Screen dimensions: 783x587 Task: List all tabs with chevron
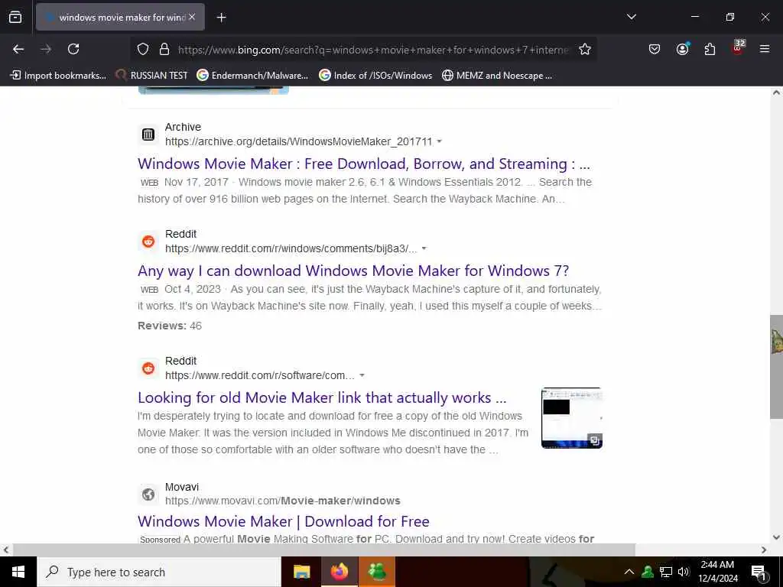click(x=631, y=17)
